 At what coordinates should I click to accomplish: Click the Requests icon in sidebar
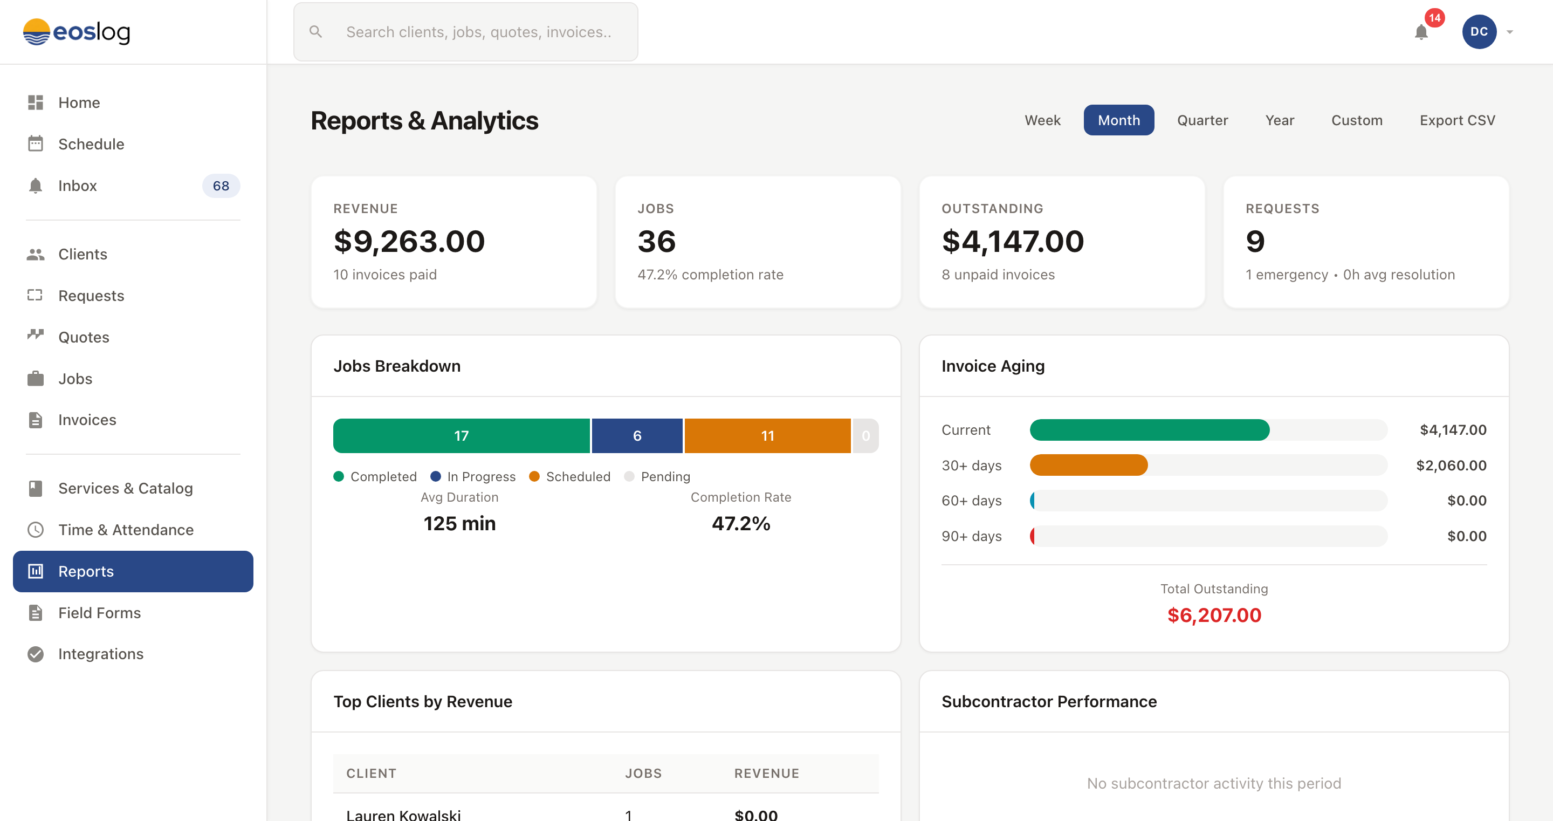coord(36,296)
